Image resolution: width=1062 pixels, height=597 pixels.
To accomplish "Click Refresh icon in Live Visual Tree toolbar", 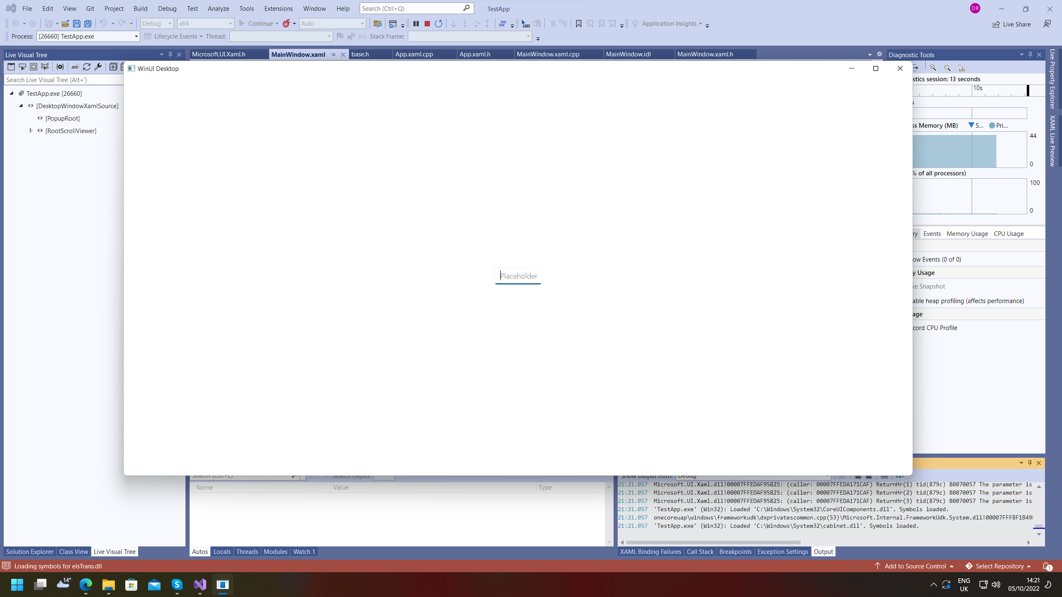I will [x=87, y=67].
